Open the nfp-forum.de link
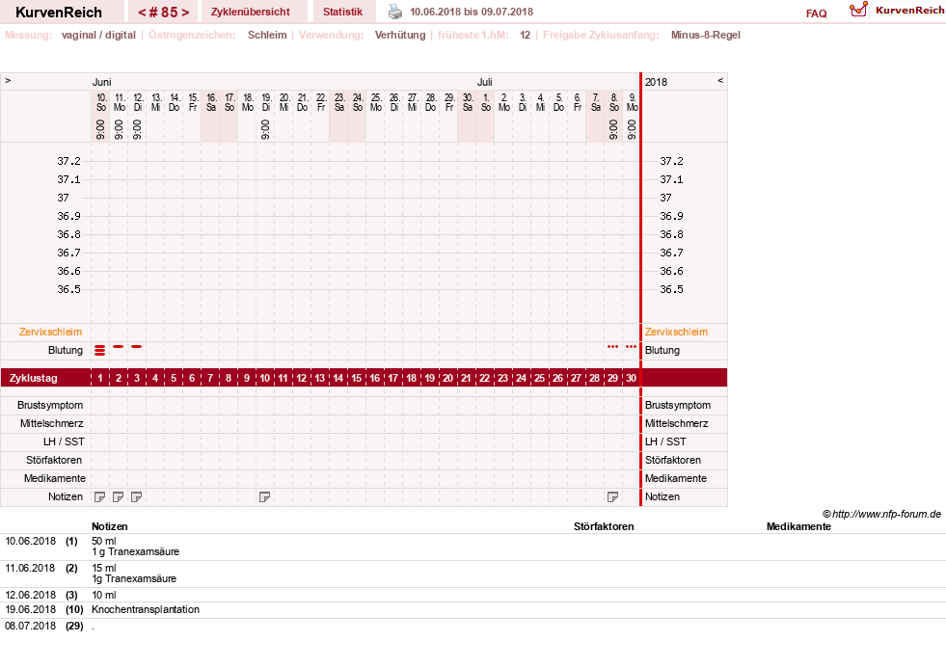The height and width of the screenshot is (668, 946). tap(887, 515)
